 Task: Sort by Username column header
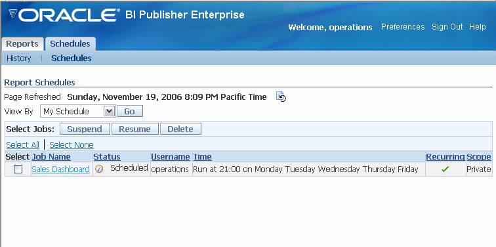pos(171,157)
